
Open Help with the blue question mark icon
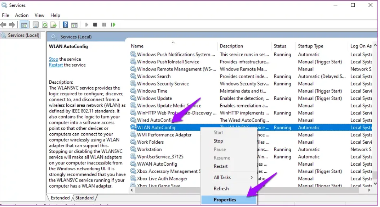[65, 25]
